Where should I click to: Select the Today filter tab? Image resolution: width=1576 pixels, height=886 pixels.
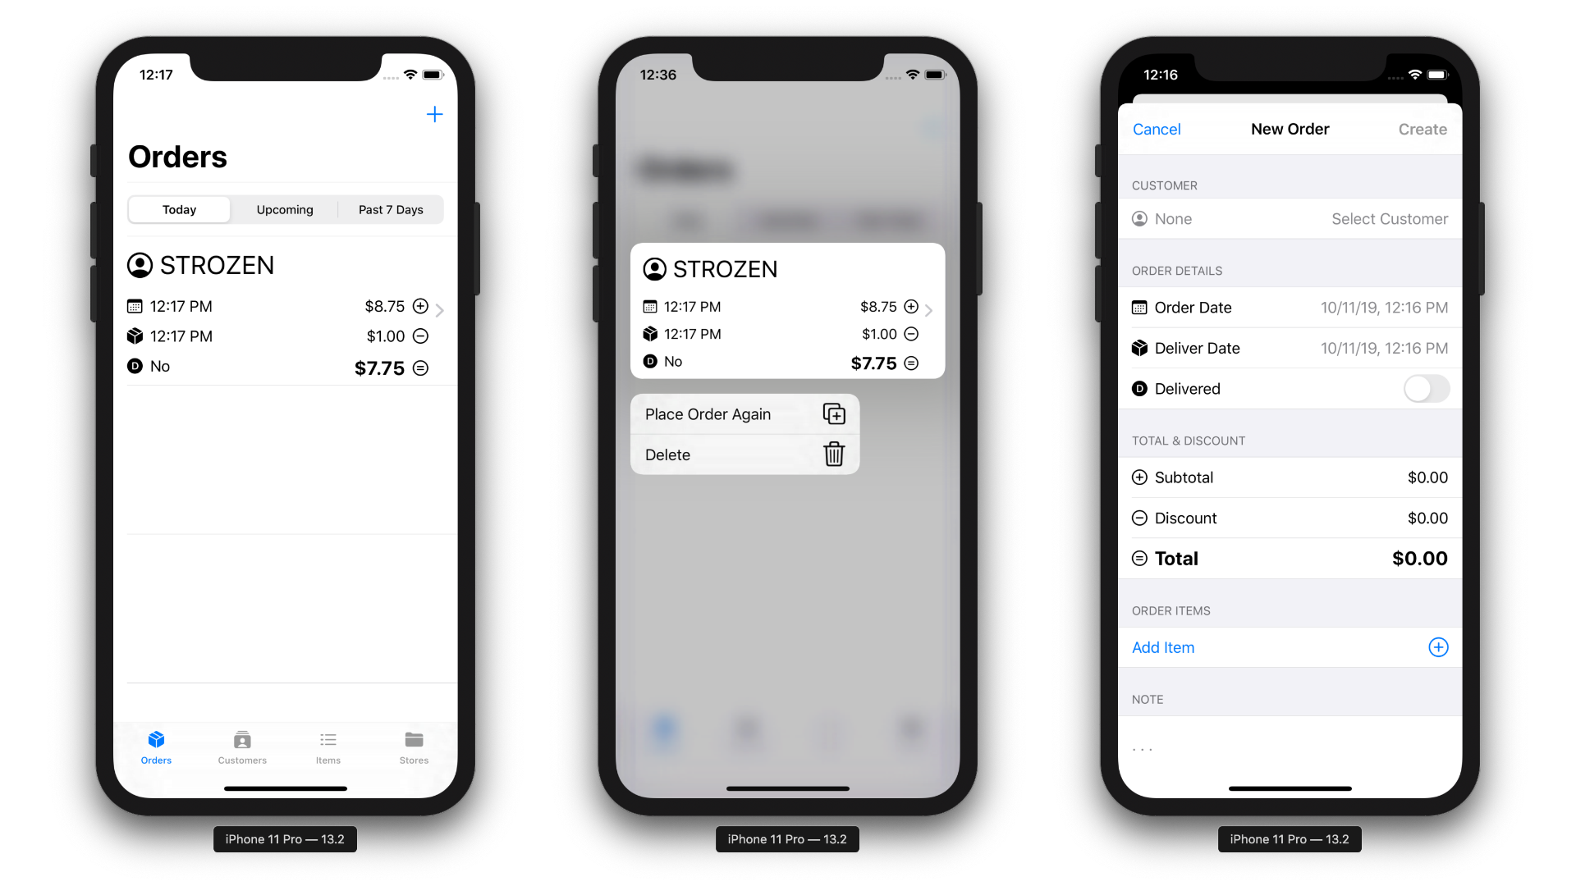click(x=179, y=209)
